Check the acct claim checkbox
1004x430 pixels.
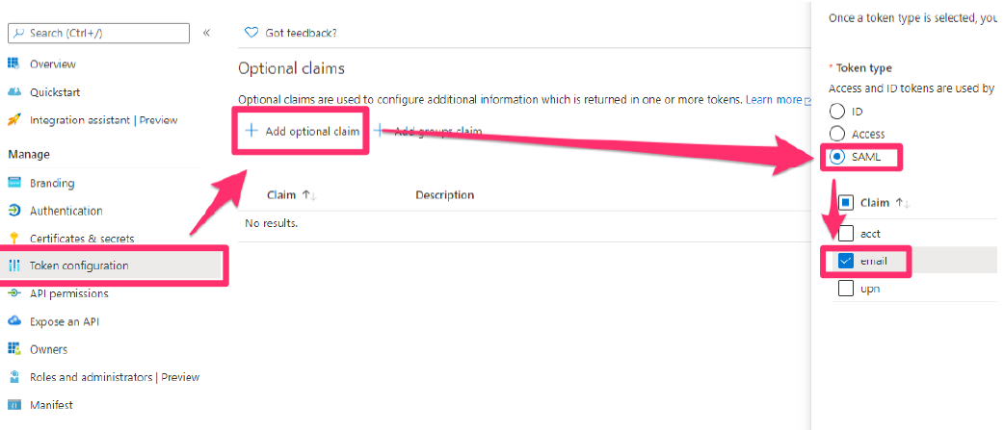click(846, 233)
